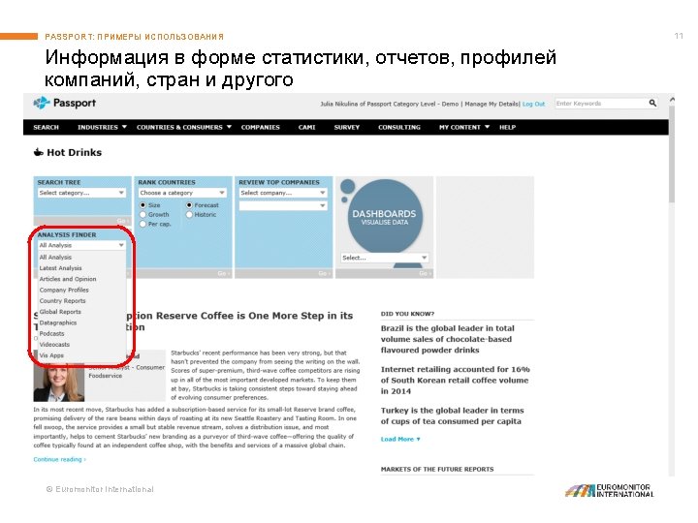Click the South Korean retail coffee fact
Viewport: 698px width, 523px height.
coord(455,381)
